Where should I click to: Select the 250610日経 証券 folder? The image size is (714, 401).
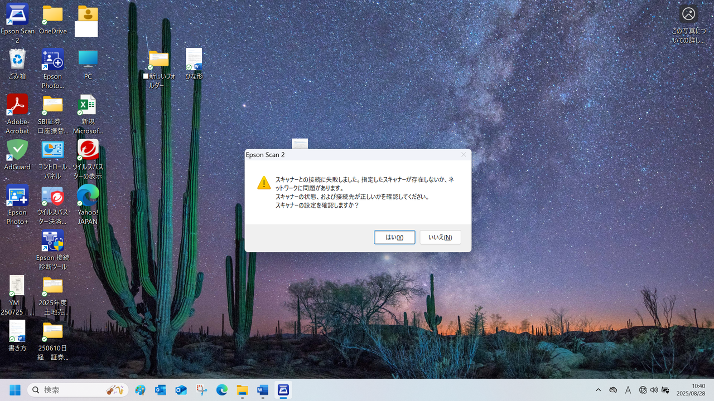tap(53, 341)
